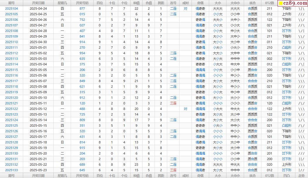Click the 质质质 cell in row 2025106
The image size is (308, 178).
click(252, 20)
